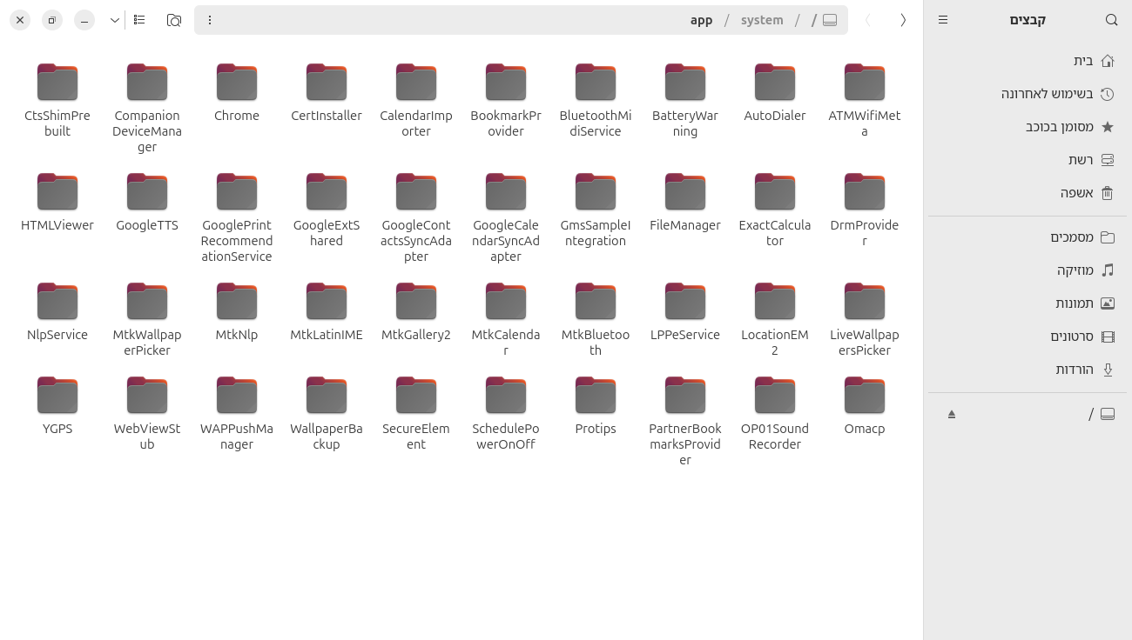Select the LocationEM2 folder
Viewport: 1132px width, 640px height.
coord(775,319)
